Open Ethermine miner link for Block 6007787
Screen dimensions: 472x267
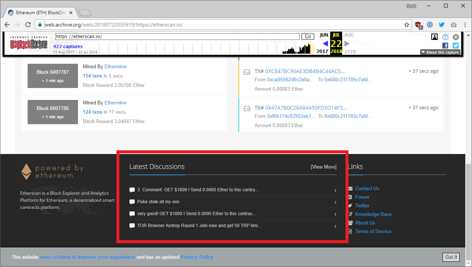pos(115,67)
